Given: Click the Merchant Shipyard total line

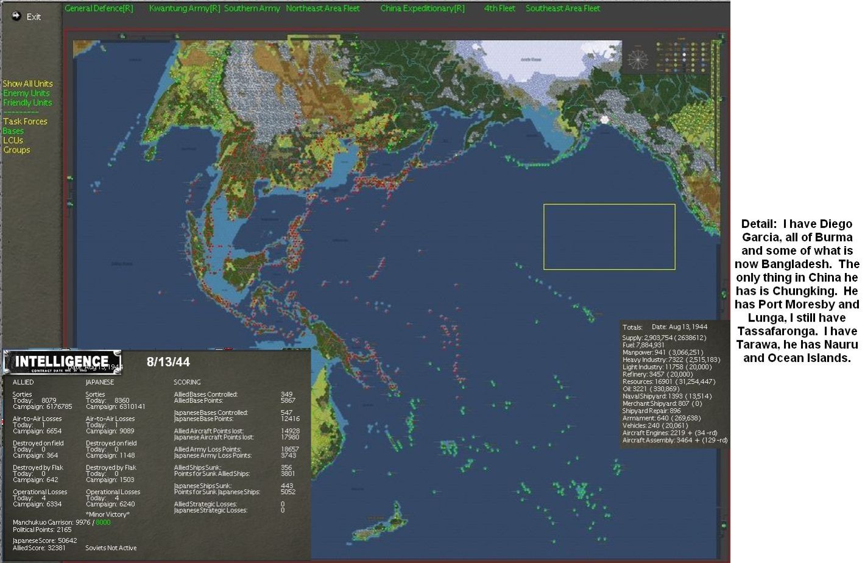Looking at the screenshot, I should coord(662,403).
